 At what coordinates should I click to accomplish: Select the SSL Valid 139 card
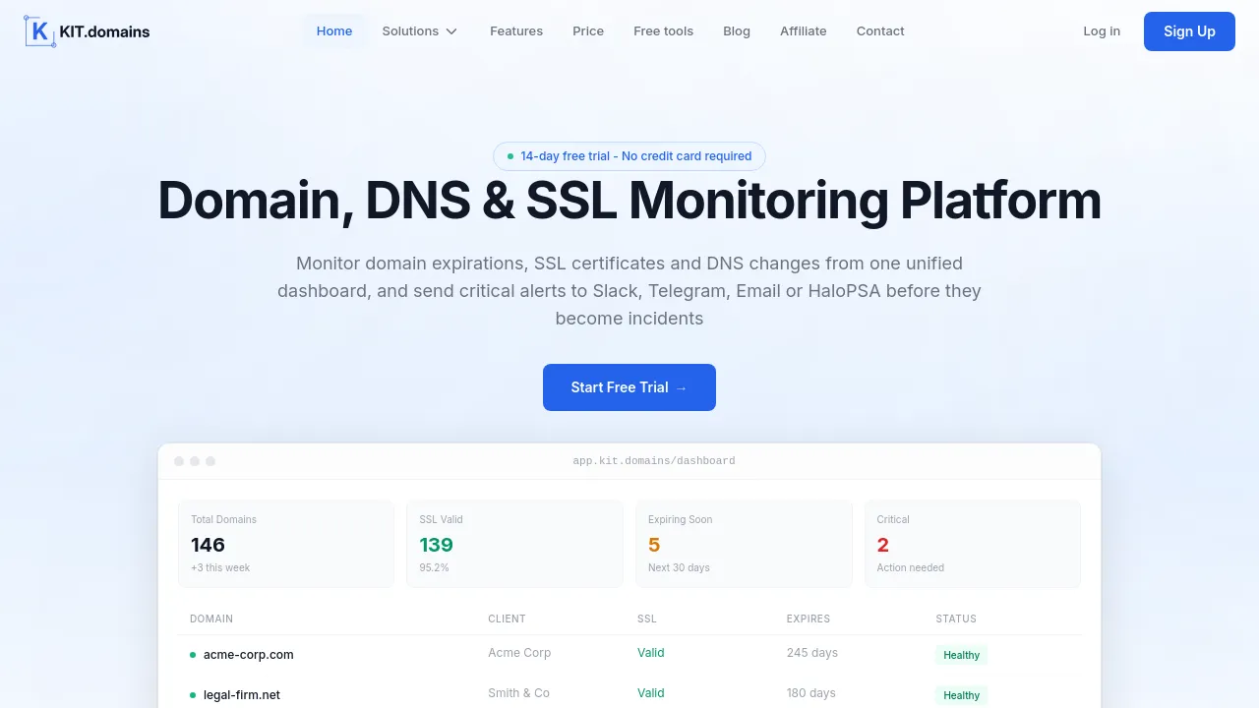[514, 544]
